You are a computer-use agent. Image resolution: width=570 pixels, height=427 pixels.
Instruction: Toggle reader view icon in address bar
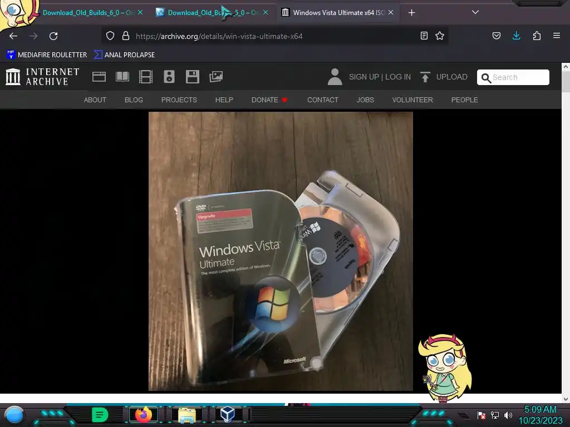tap(424, 36)
